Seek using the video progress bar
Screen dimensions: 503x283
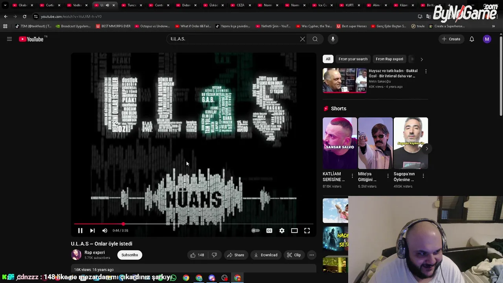click(x=193, y=224)
